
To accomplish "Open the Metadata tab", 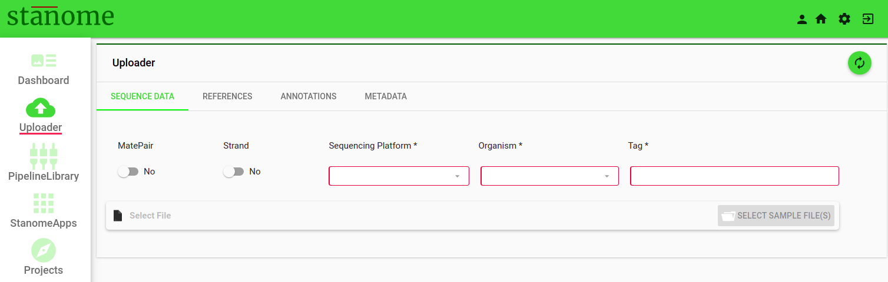I will pos(386,96).
